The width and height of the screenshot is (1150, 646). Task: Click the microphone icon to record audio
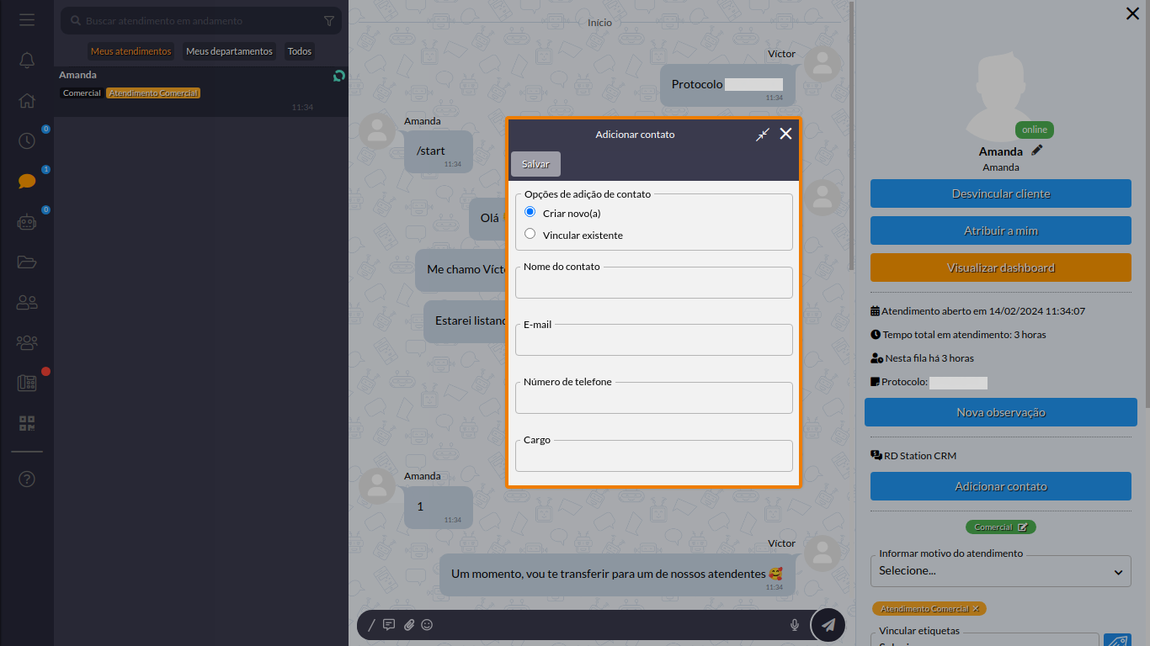(x=794, y=625)
